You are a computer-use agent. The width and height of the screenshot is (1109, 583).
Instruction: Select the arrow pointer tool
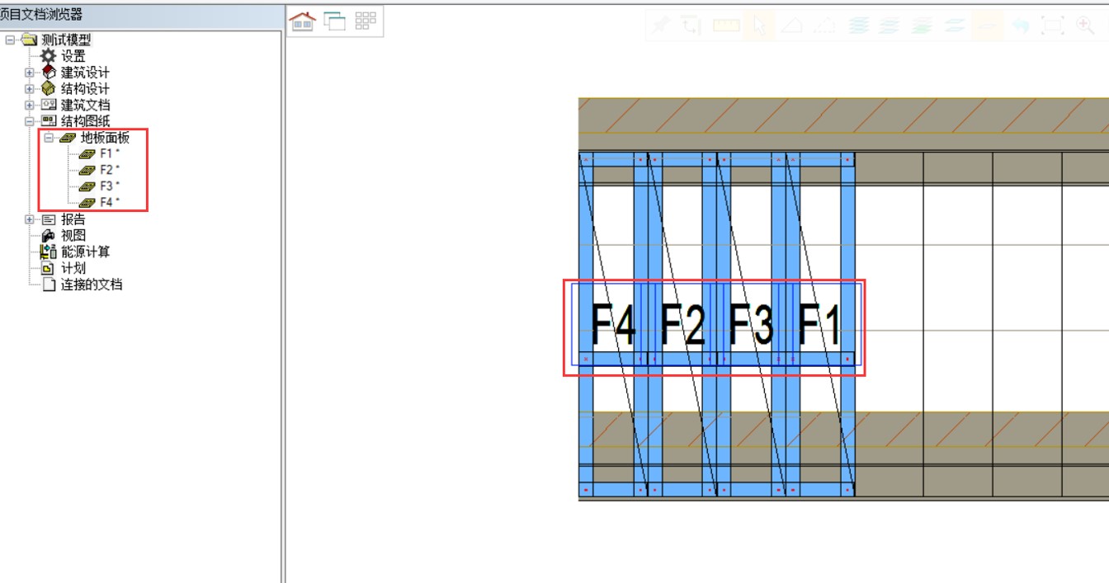tap(759, 25)
